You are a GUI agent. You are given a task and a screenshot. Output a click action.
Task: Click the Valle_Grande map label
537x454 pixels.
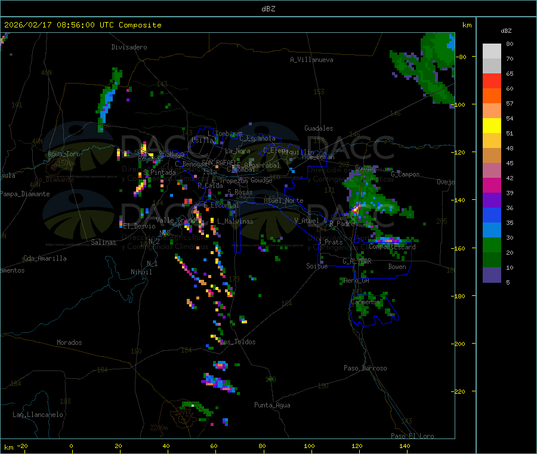[177, 220]
